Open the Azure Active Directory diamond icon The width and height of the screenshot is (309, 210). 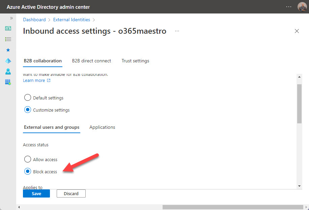tap(8, 61)
